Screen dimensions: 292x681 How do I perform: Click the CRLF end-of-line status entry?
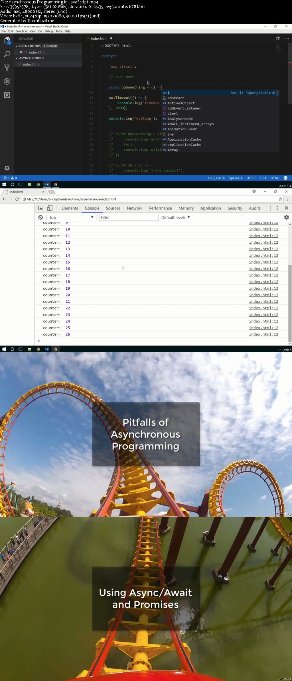click(x=263, y=178)
